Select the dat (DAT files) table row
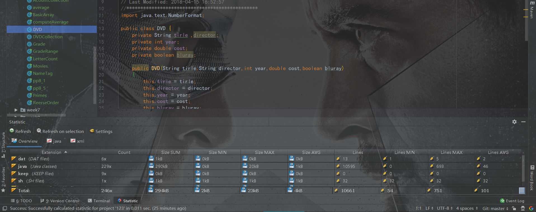The width and height of the screenshot is (536, 212). [x=266, y=159]
